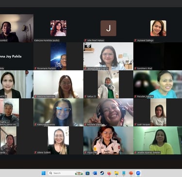Click muted mic icon beside Sunshine's iPad

tap(135, 68)
